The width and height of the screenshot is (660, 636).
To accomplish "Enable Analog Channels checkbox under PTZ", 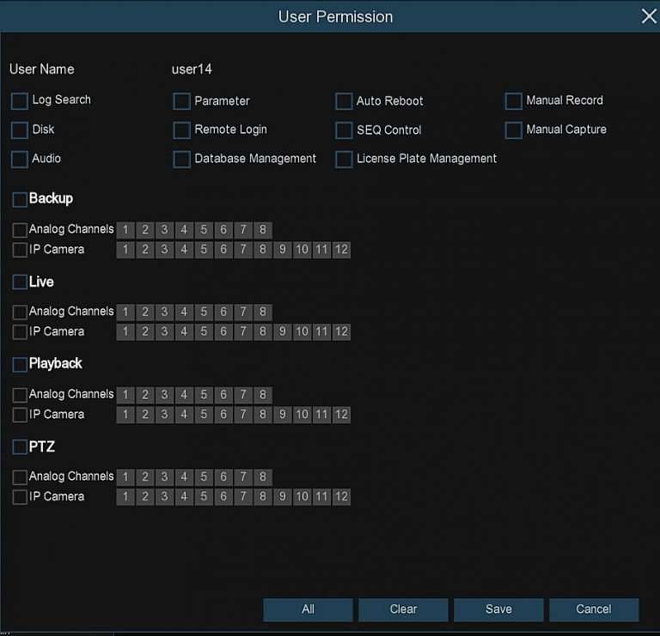I will point(20,477).
